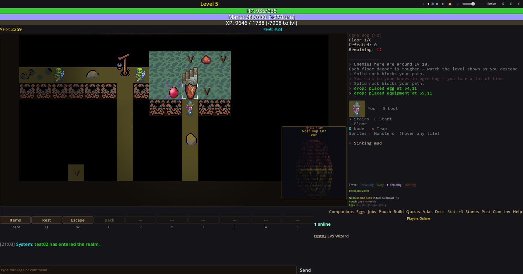
Task: Set travel mode to Wary
Action: click(380, 185)
